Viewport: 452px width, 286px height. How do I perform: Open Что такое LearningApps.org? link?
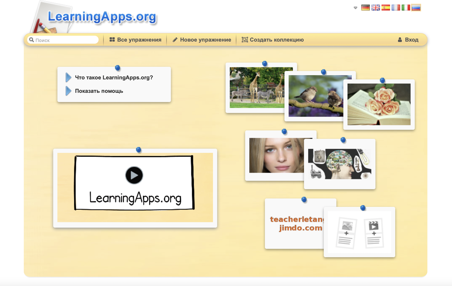coord(114,77)
